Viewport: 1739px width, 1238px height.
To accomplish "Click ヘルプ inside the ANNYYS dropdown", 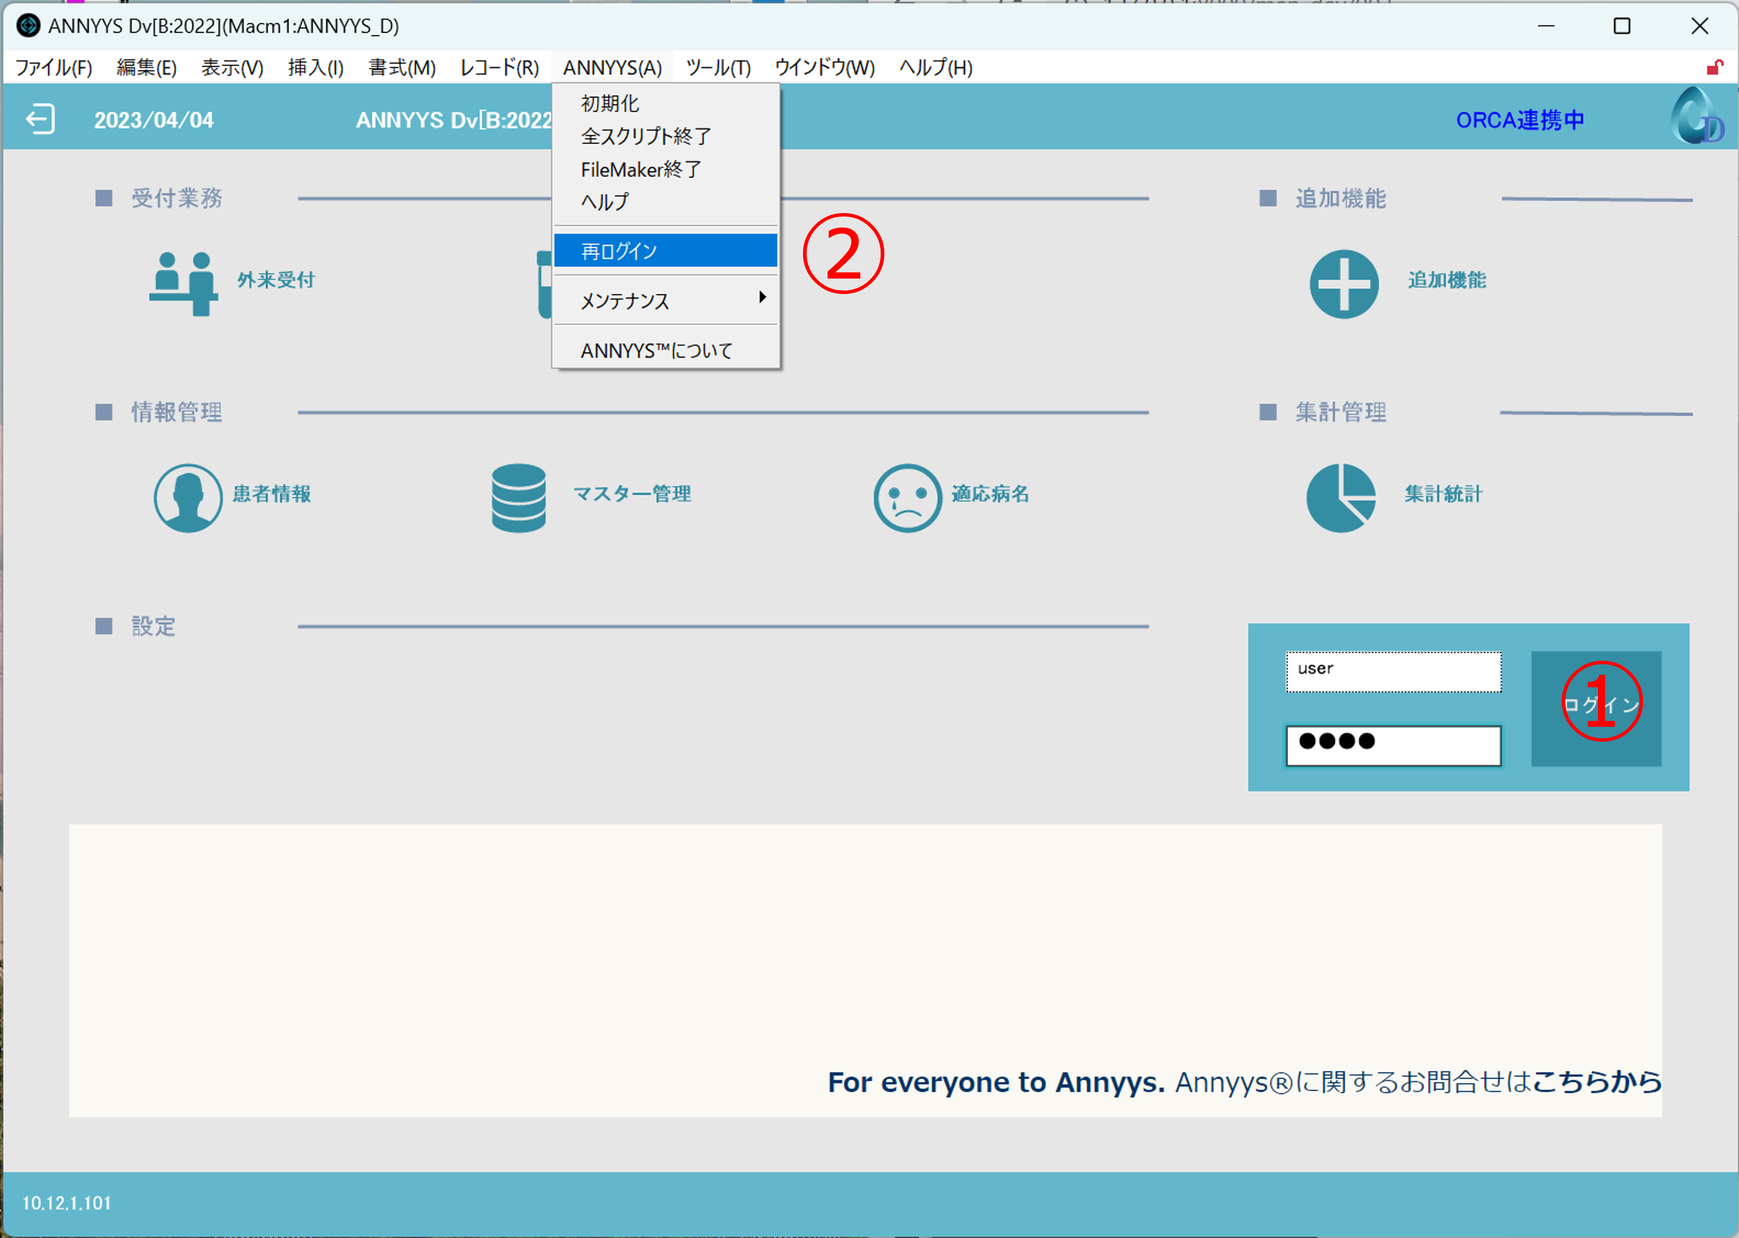I will [665, 202].
